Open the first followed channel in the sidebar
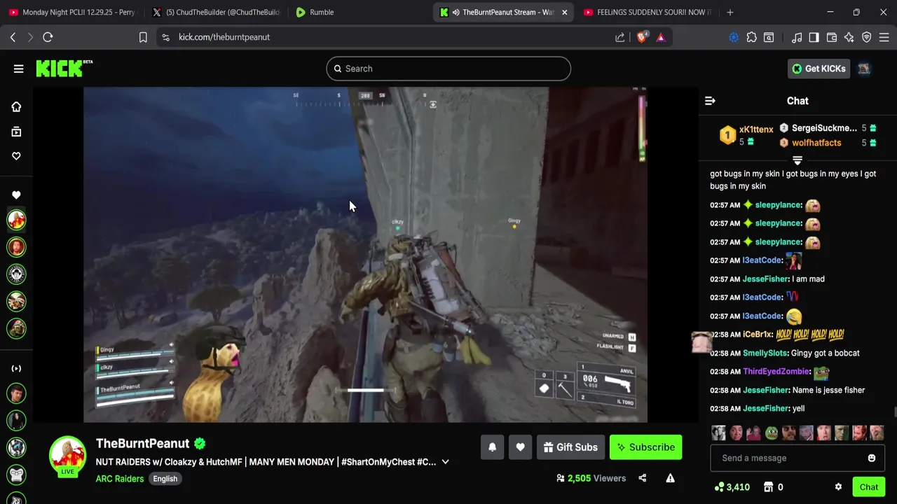 click(16, 220)
